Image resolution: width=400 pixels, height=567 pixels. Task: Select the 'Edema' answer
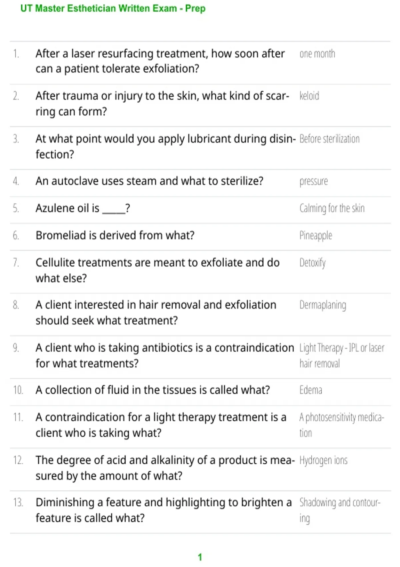tap(311, 390)
